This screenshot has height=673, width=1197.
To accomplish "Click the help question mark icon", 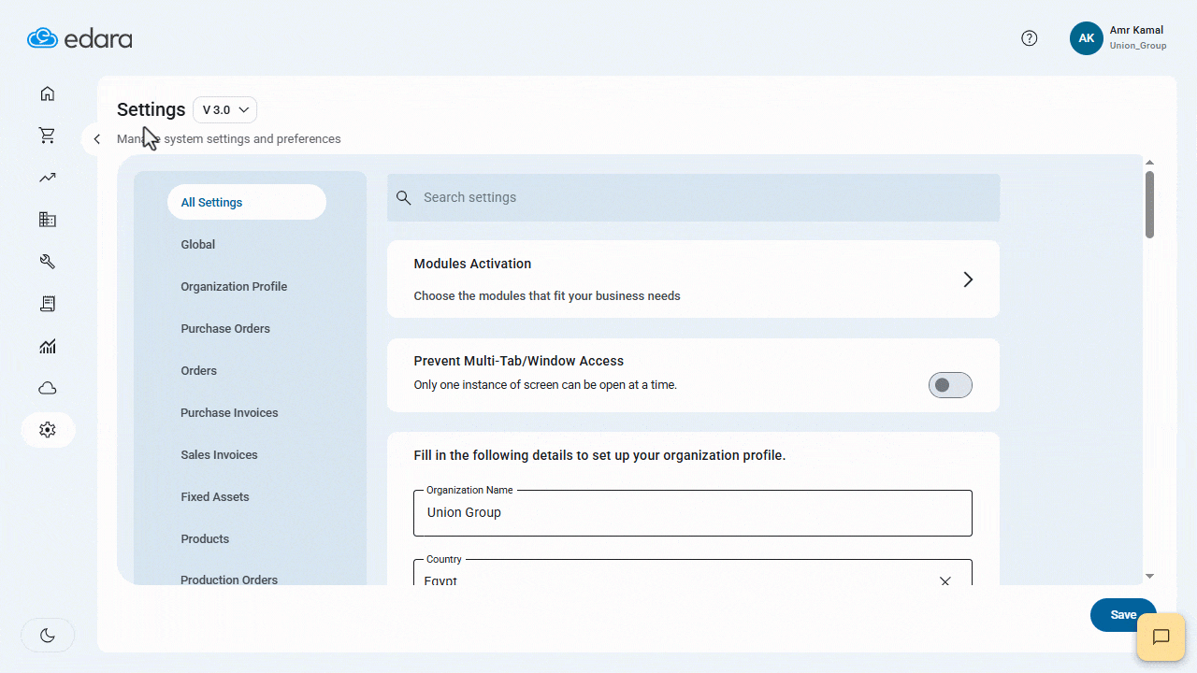I will (1030, 38).
